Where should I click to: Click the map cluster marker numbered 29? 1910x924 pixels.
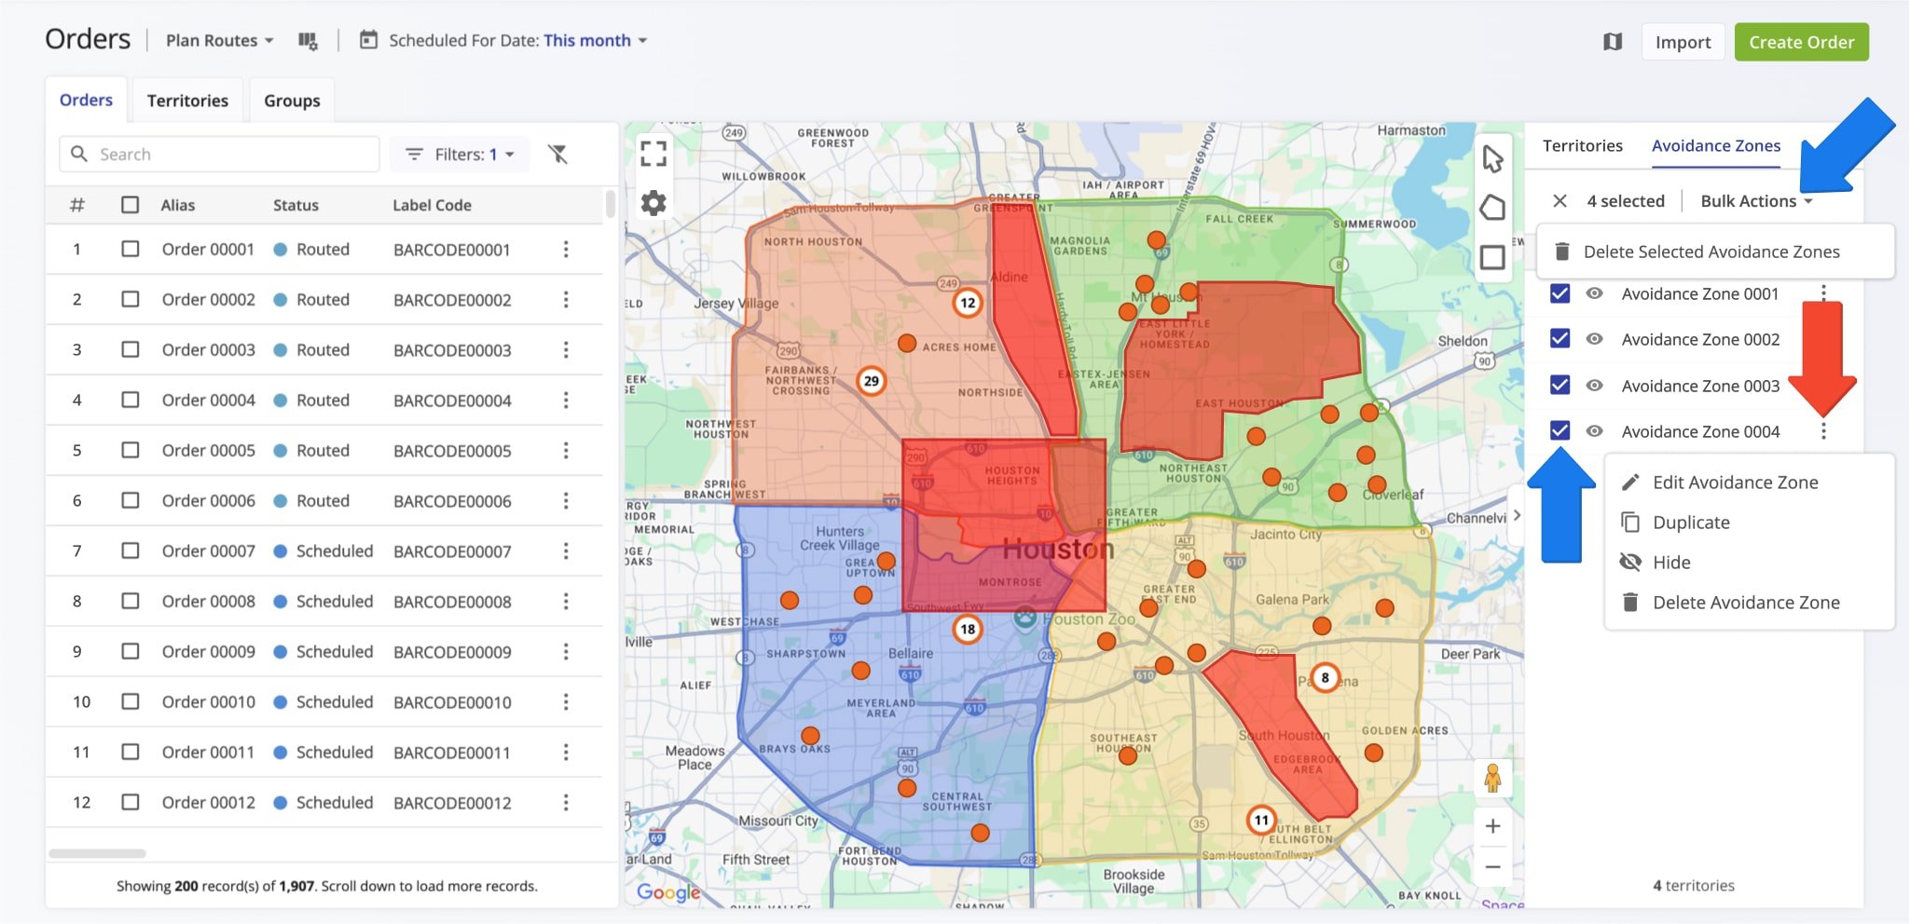[x=871, y=381]
